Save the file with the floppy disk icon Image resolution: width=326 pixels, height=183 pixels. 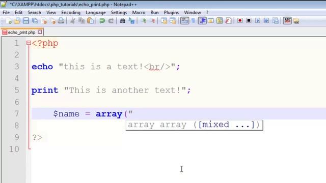pos(26,21)
